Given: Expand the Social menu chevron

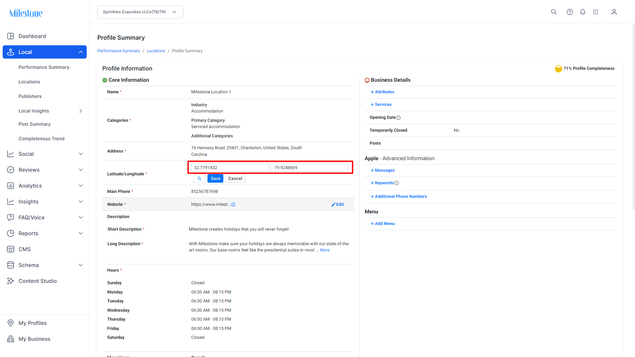Looking at the screenshot, I should (81, 154).
